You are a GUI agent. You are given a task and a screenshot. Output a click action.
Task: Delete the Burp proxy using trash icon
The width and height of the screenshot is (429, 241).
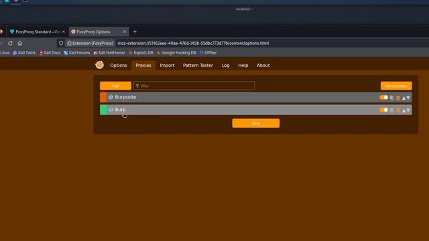click(398, 110)
